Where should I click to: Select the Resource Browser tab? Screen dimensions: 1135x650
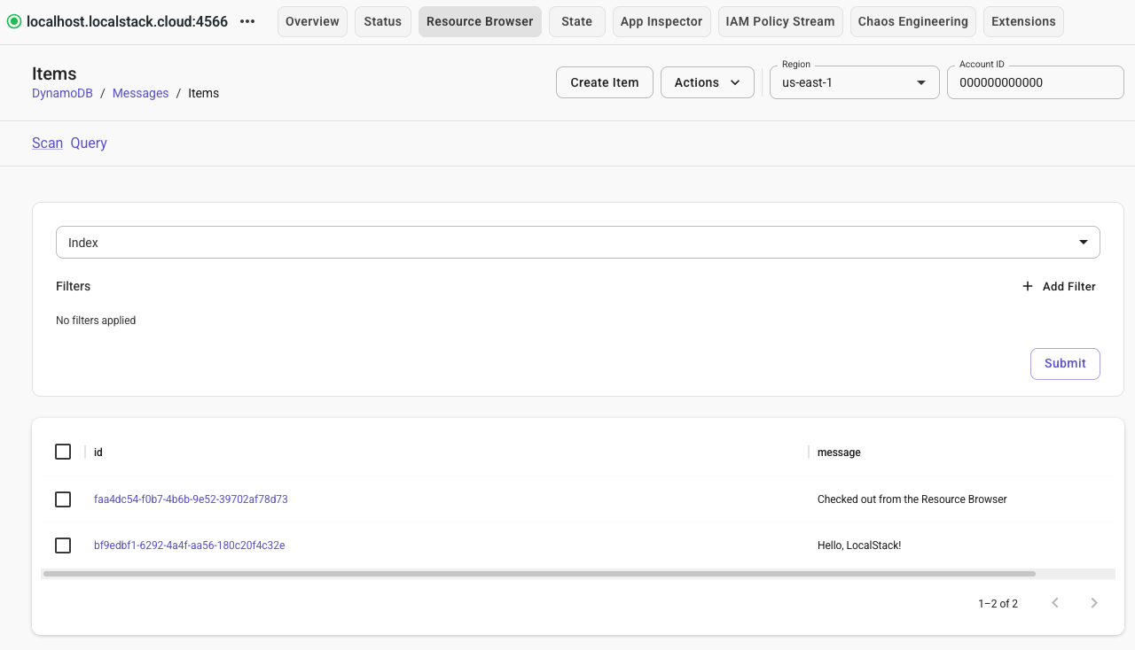tap(480, 21)
